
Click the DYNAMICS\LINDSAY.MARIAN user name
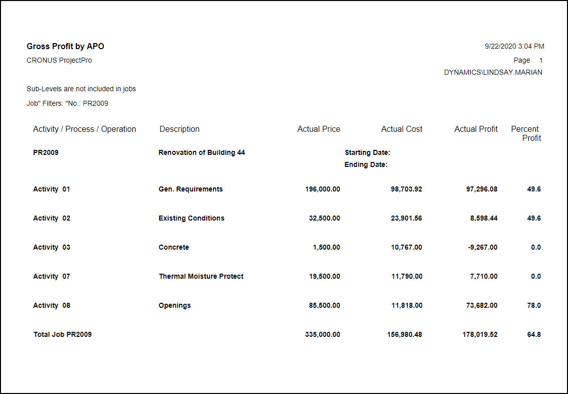coord(493,73)
